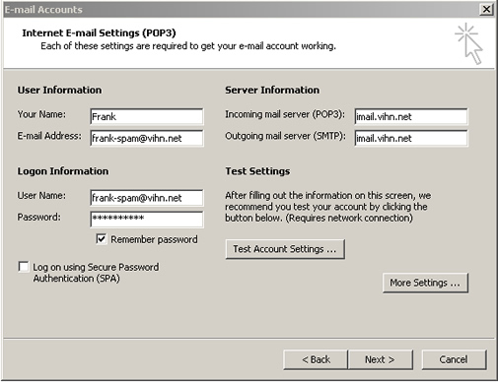Uncheck the Remember password checkbox
The width and height of the screenshot is (498, 382).
click(x=102, y=239)
